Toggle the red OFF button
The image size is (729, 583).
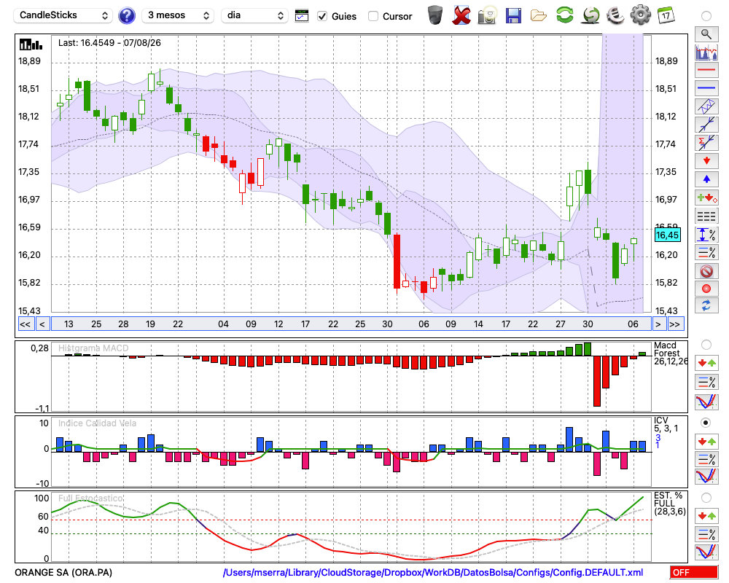tap(694, 572)
